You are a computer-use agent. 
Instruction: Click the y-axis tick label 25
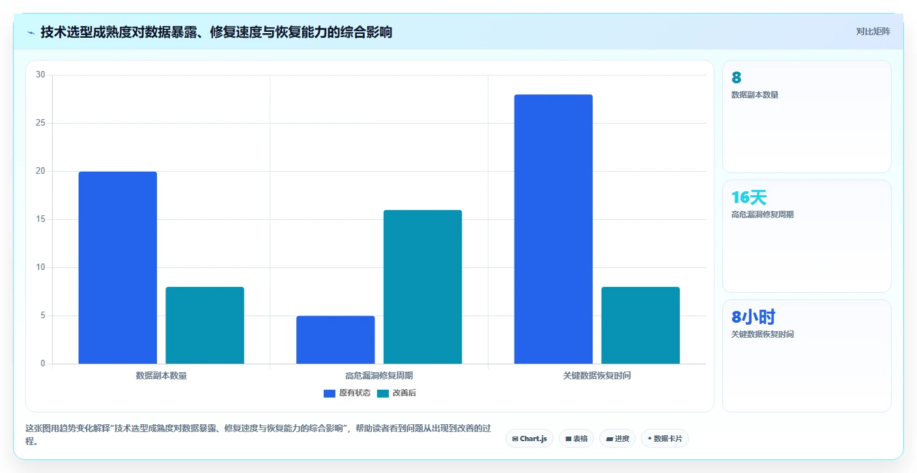pyautogui.click(x=40, y=123)
